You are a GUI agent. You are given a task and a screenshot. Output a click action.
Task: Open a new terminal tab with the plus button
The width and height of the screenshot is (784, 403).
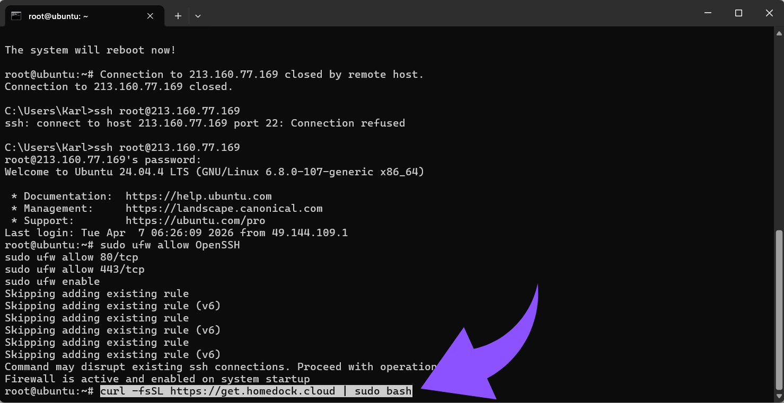coord(178,16)
